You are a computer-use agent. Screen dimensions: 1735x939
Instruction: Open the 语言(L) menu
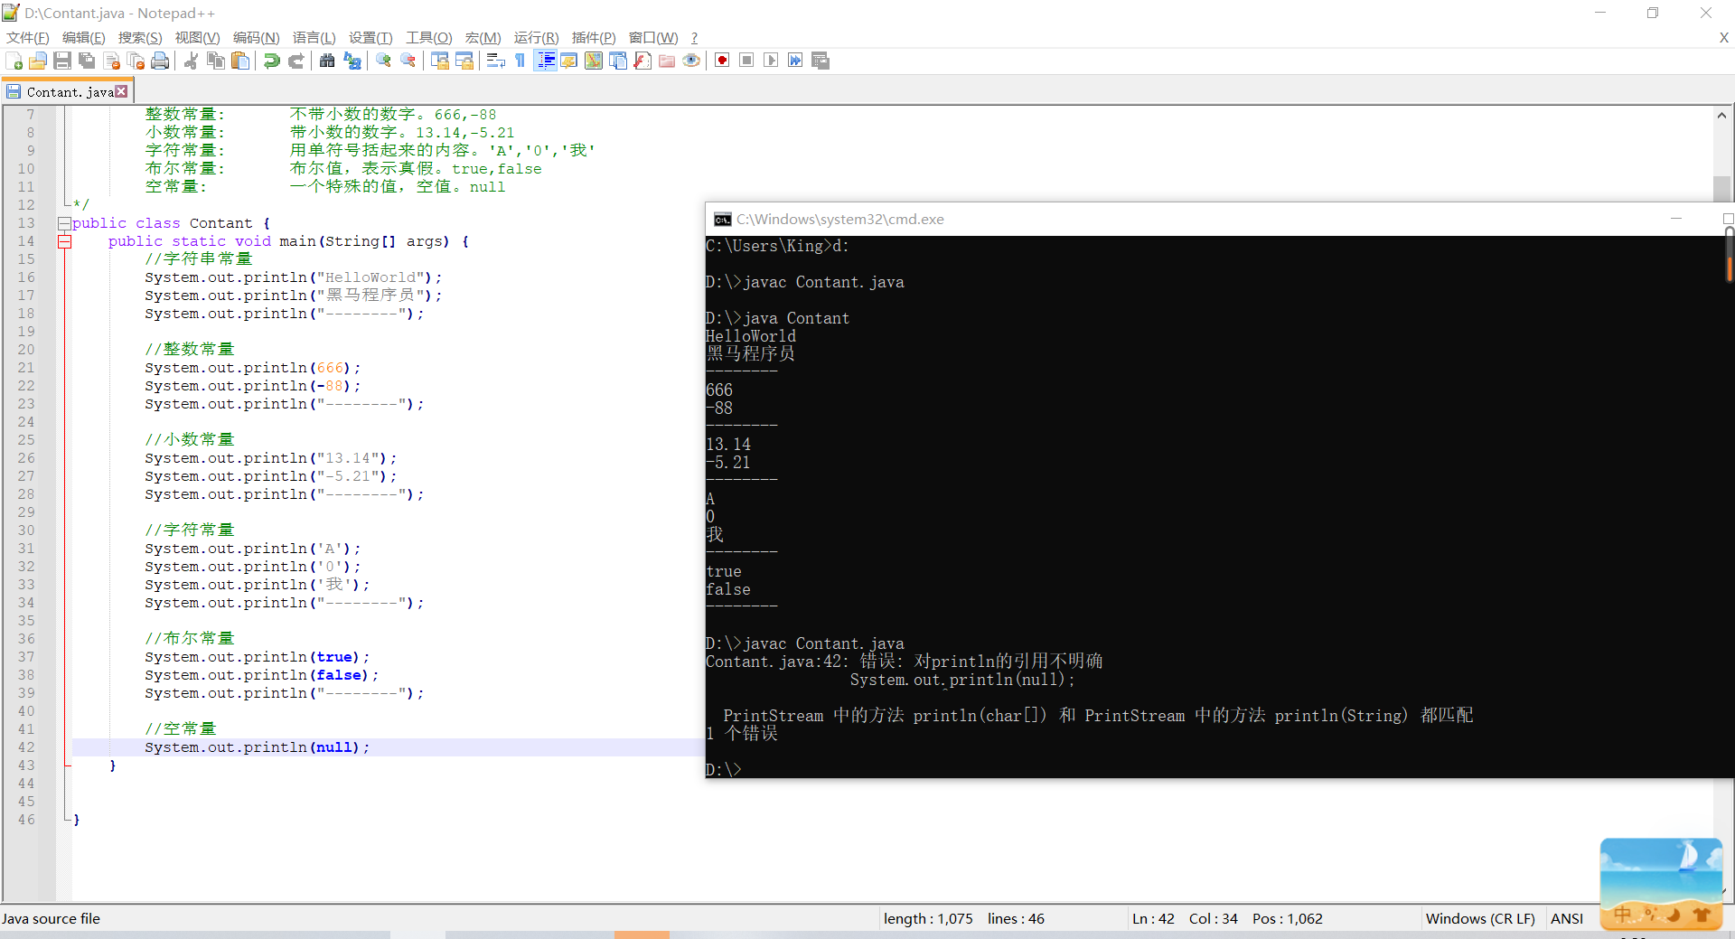314,37
